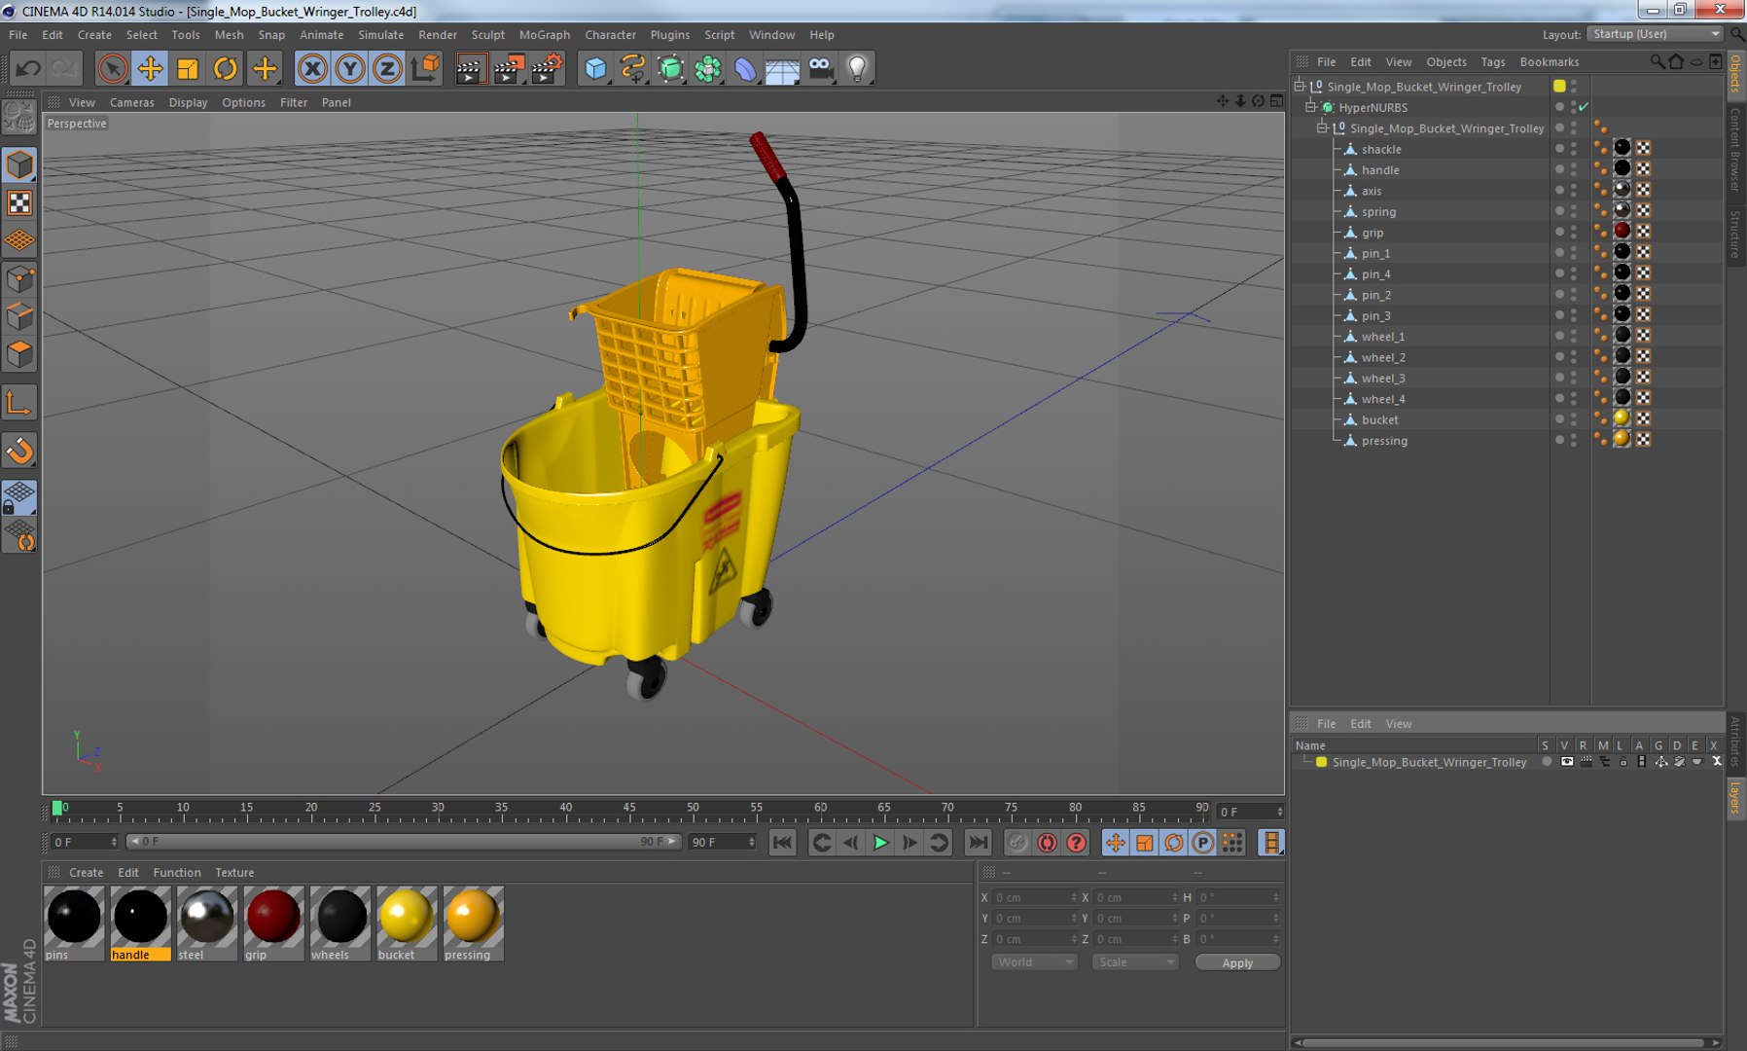Open the Scale mode dropdown
The image size is (1747, 1051).
pos(1135,962)
